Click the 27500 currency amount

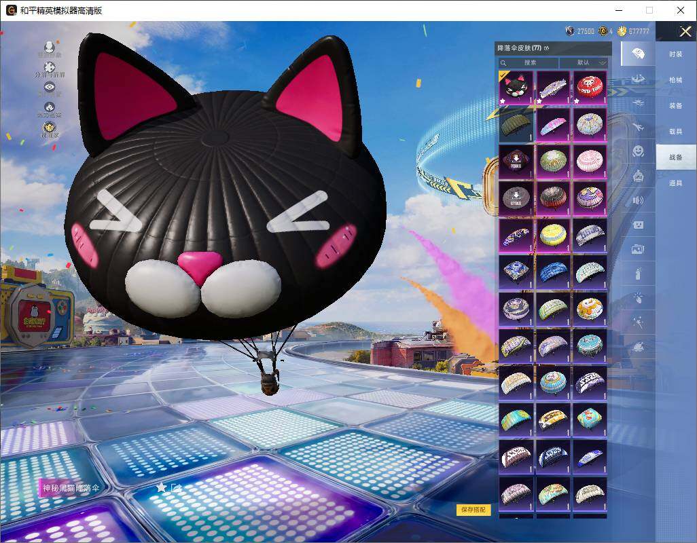click(x=586, y=31)
